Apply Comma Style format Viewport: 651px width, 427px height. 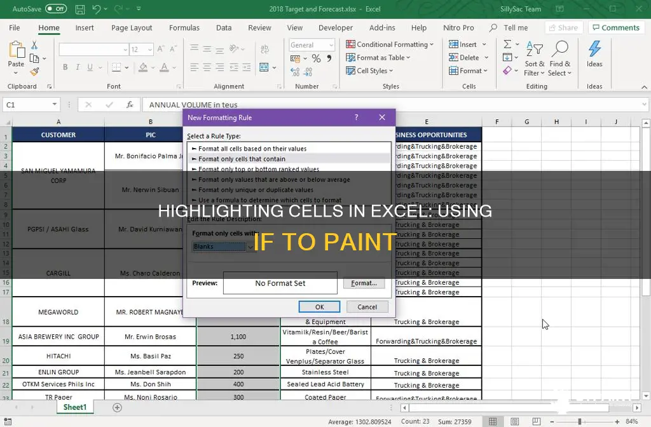[x=329, y=58]
